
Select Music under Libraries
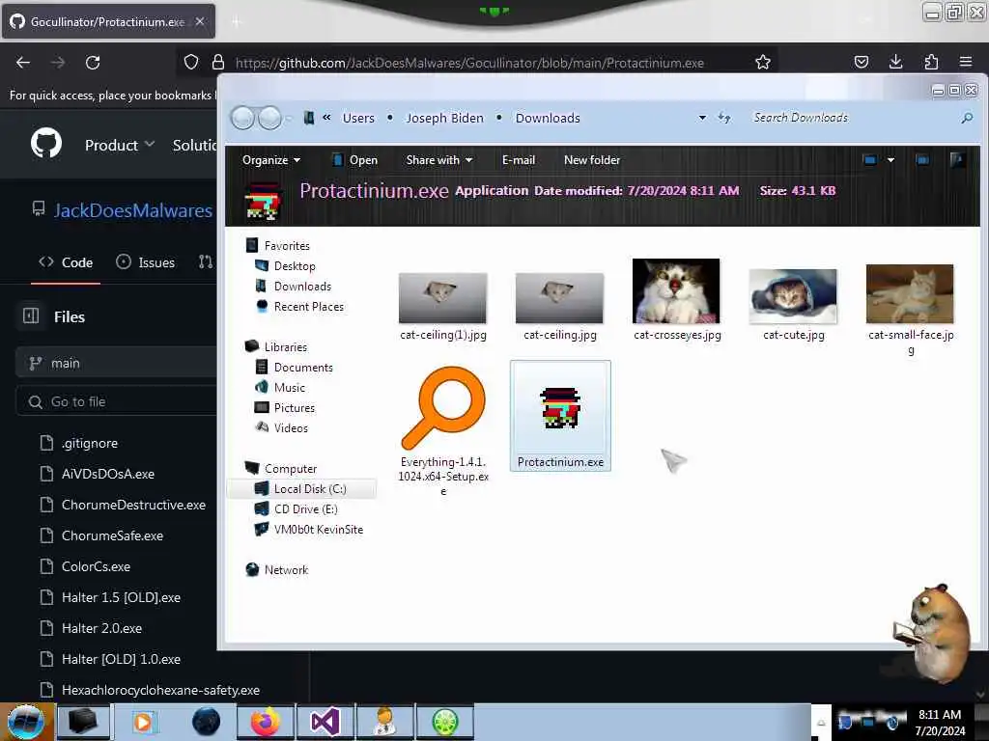pos(290,388)
